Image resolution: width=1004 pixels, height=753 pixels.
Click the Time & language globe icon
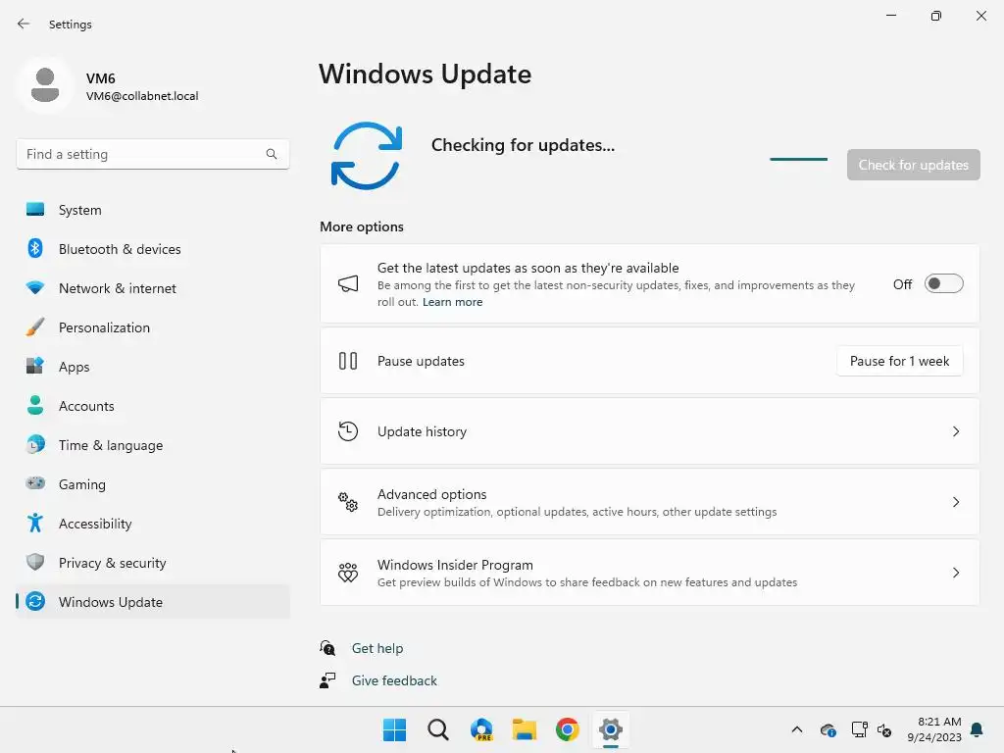click(x=35, y=444)
